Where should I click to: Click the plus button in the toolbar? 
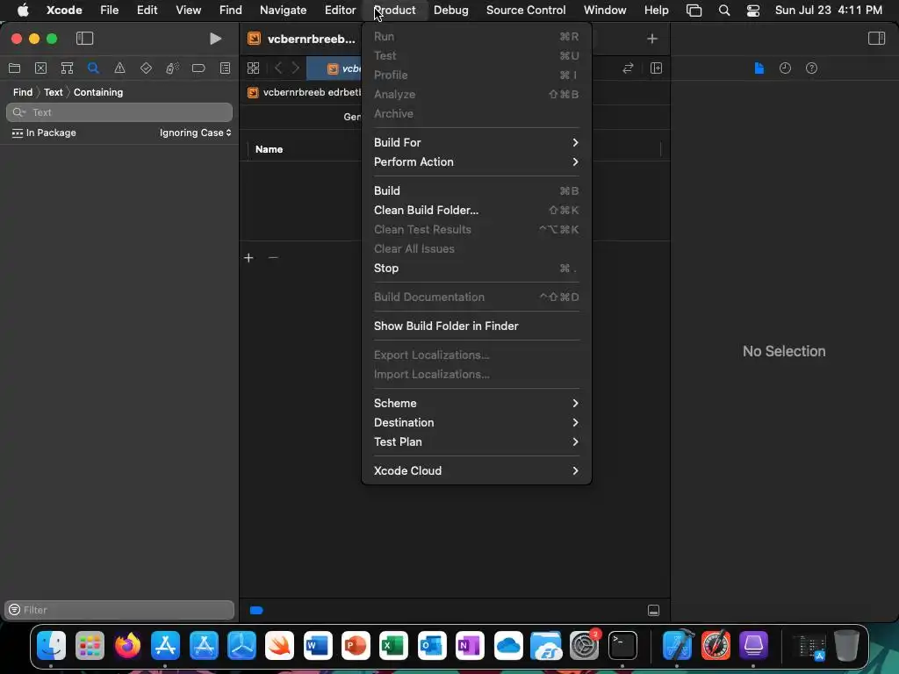tap(652, 39)
